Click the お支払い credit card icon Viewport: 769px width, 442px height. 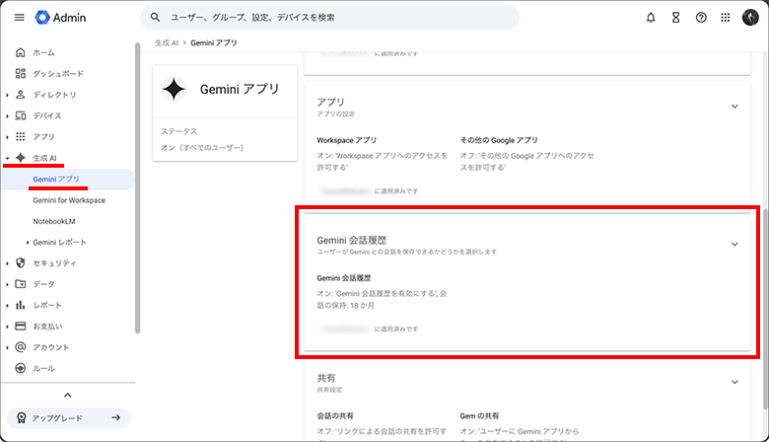[20, 326]
